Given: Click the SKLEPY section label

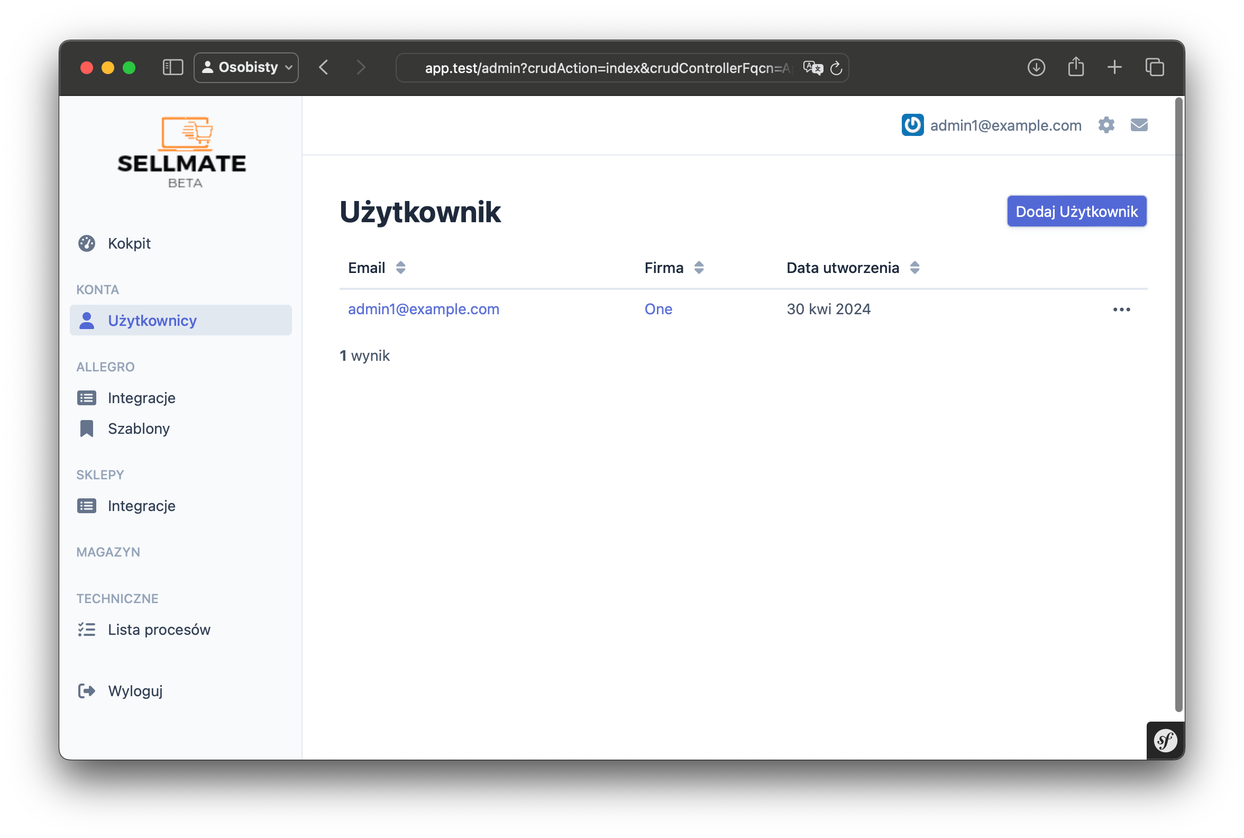Looking at the screenshot, I should (x=100, y=475).
